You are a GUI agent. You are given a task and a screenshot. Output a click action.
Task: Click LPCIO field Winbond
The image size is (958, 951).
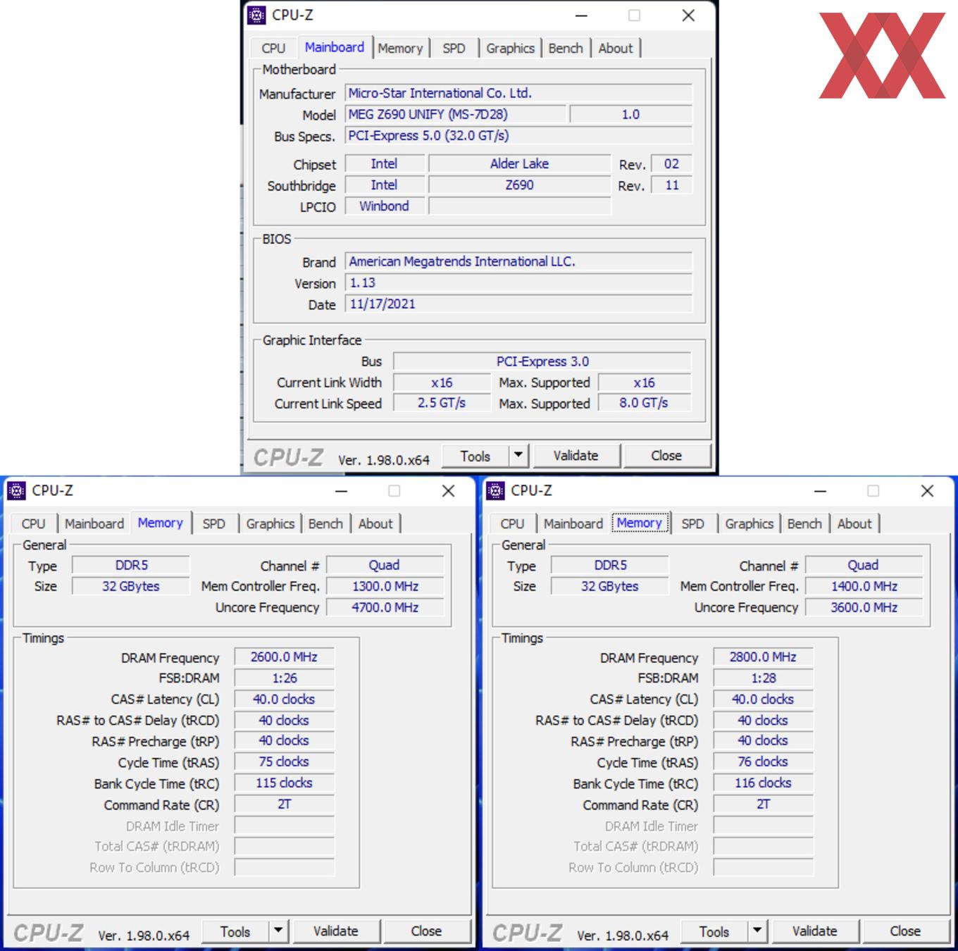pos(385,206)
